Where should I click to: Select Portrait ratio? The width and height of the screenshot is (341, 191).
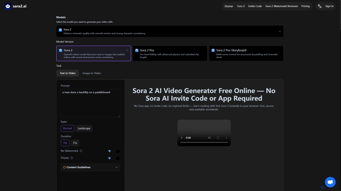[67, 128]
